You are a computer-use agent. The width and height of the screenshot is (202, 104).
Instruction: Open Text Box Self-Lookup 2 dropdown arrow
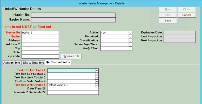pos(97,74)
